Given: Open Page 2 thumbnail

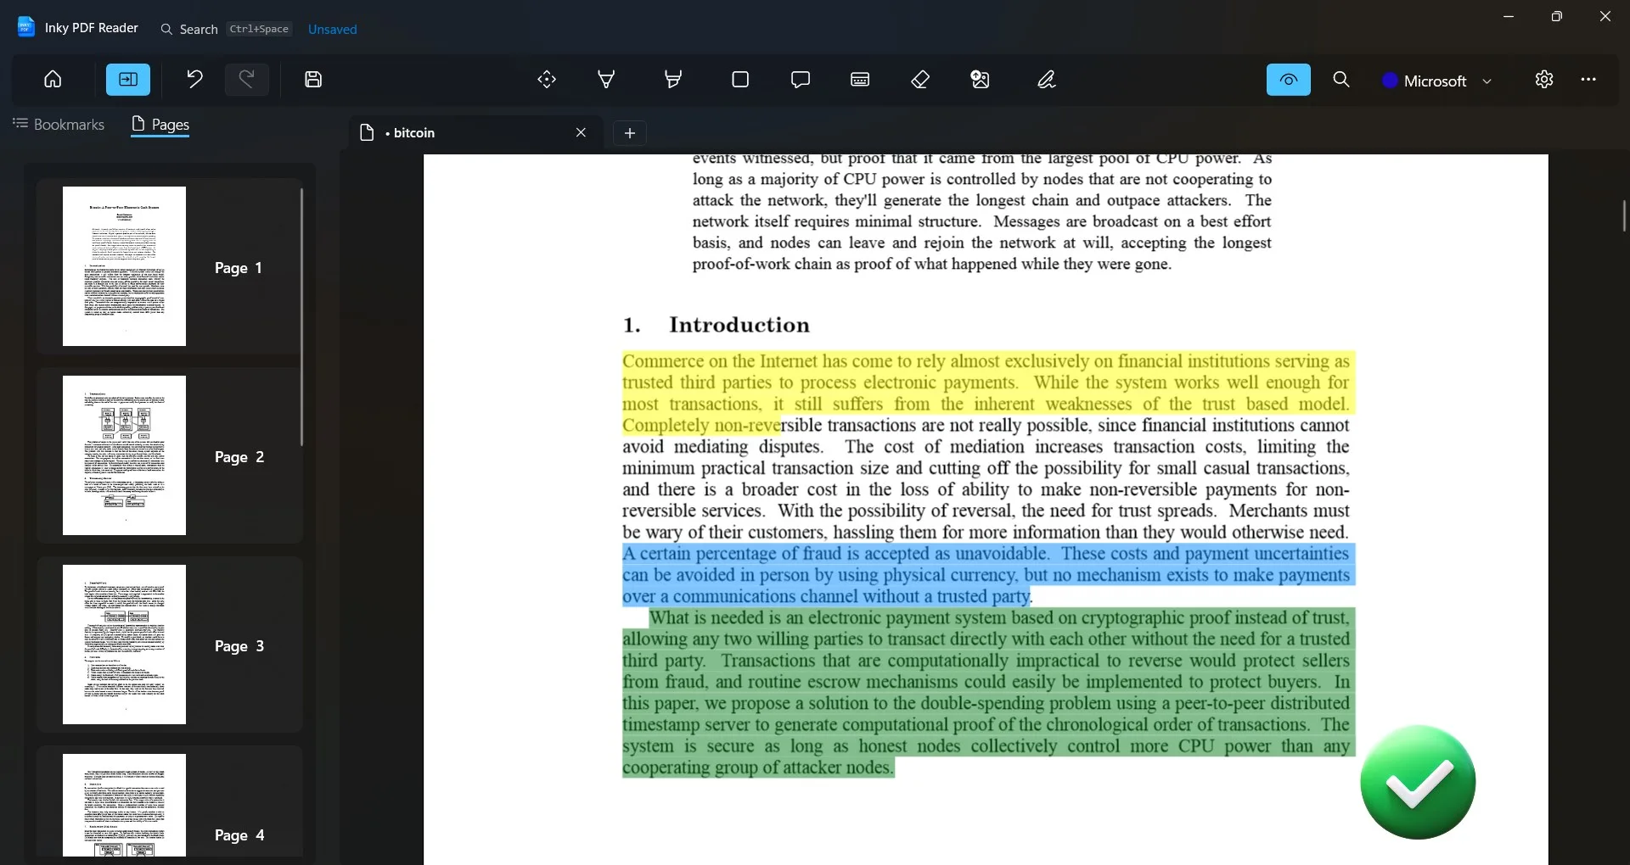Looking at the screenshot, I should coord(124,455).
